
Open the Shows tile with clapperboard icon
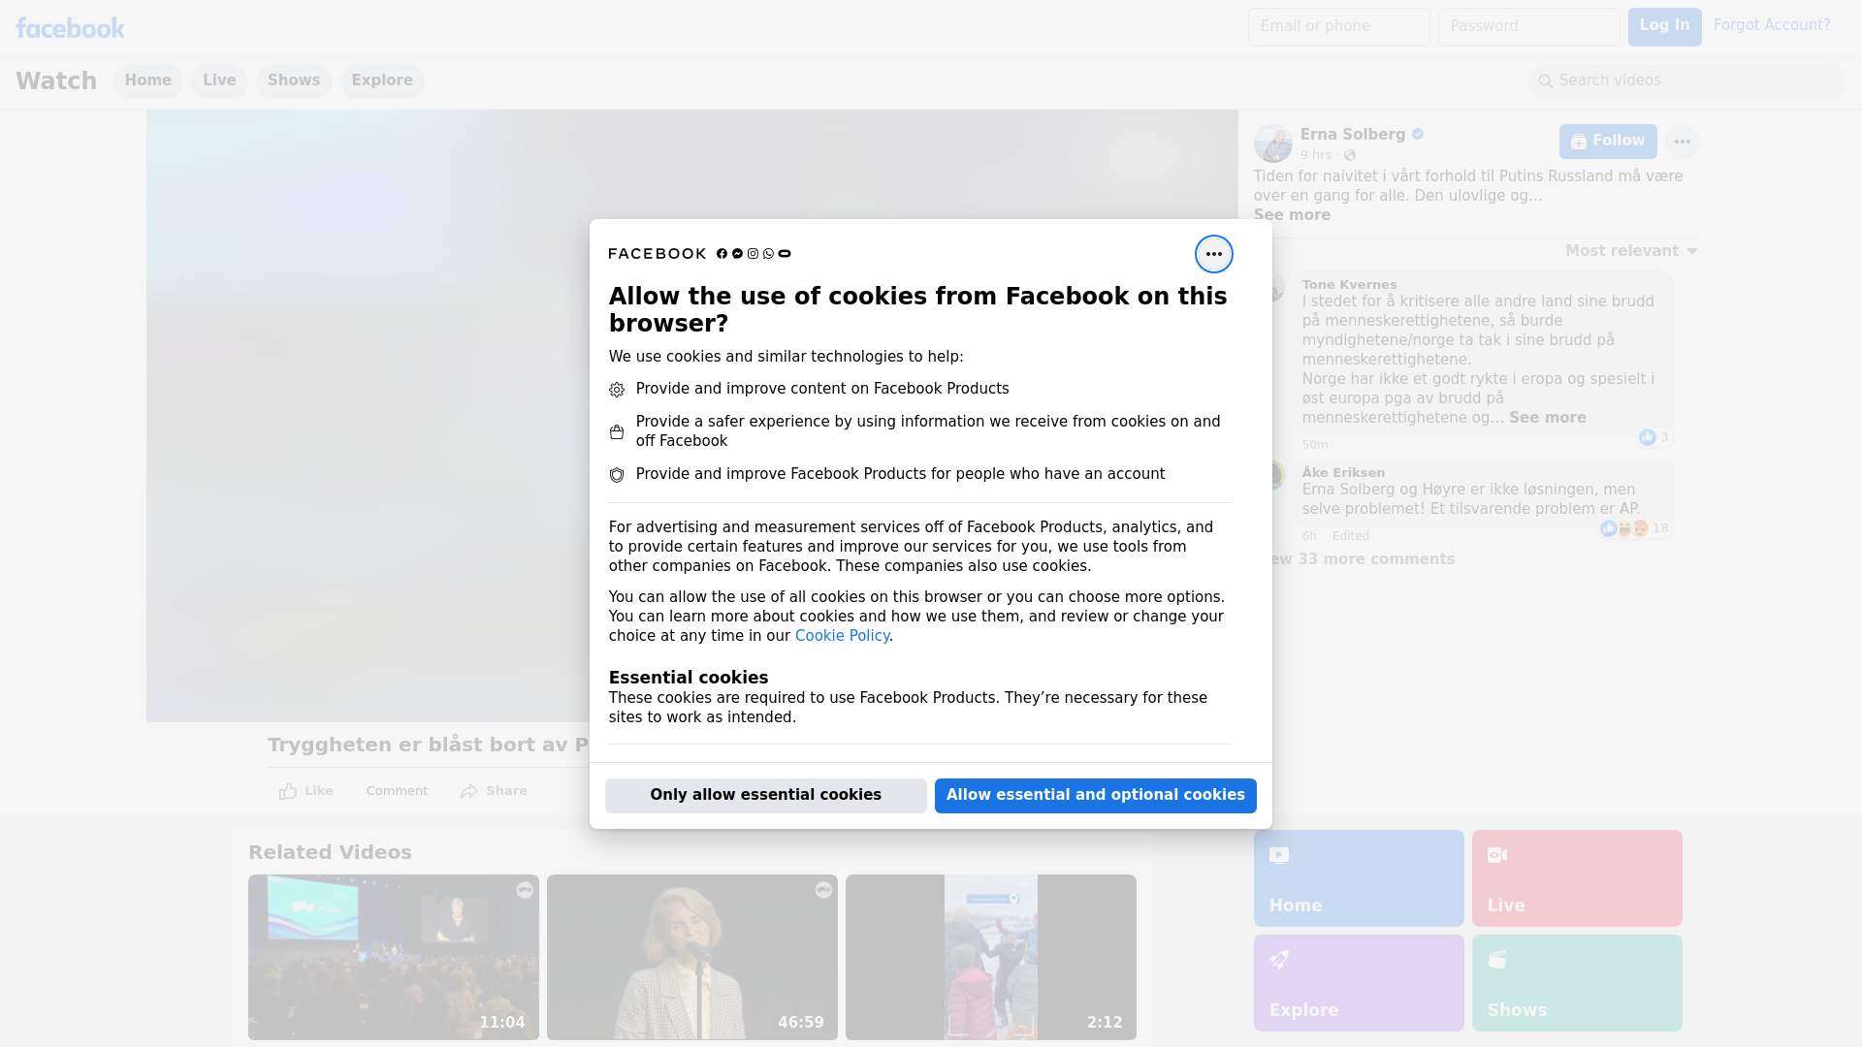click(x=1577, y=983)
